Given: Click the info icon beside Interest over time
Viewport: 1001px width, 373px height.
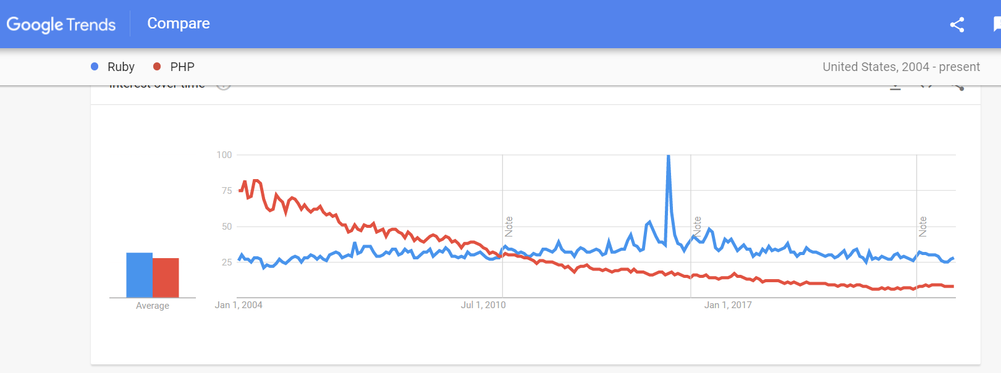Looking at the screenshot, I should click(x=223, y=83).
